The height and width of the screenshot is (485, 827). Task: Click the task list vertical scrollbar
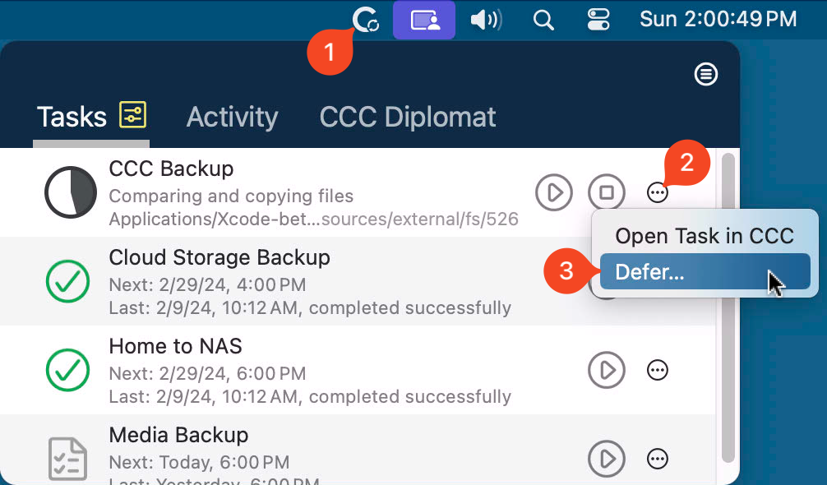coord(728,308)
